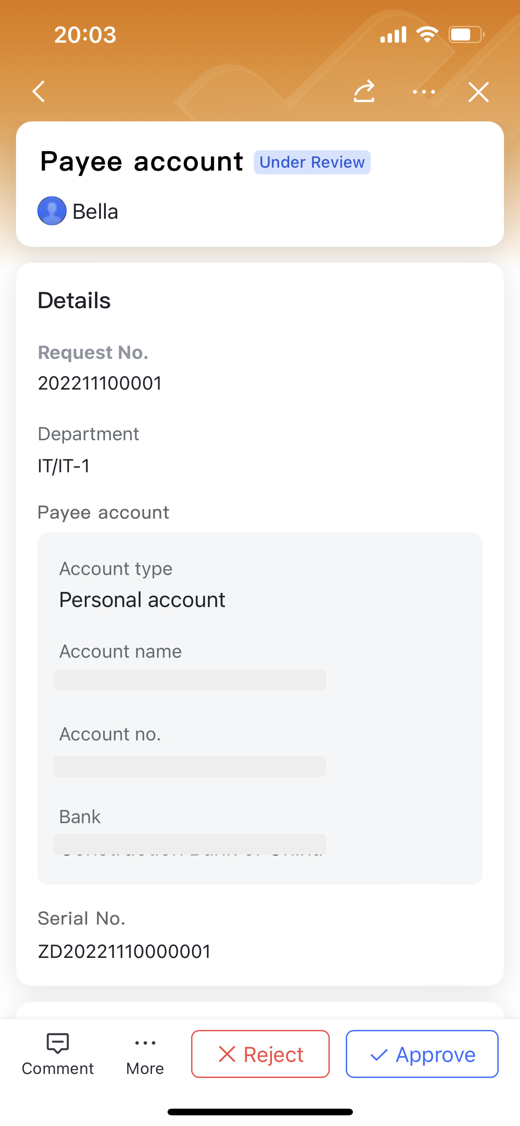Tap the Under Review status badge
This screenshot has width=520, height=1126.
(x=312, y=162)
